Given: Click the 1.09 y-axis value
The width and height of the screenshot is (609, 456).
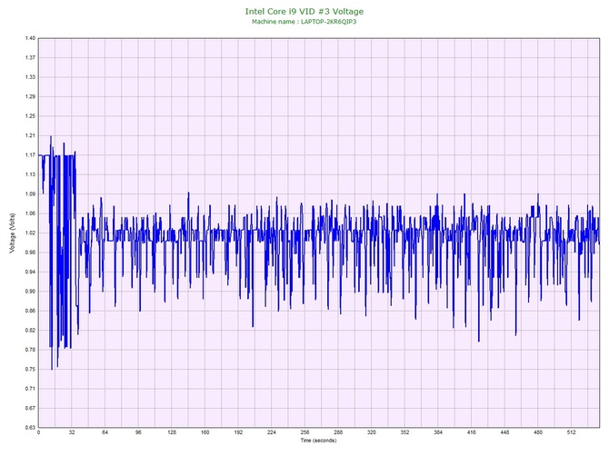Looking at the screenshot, I should coord(30,193).
